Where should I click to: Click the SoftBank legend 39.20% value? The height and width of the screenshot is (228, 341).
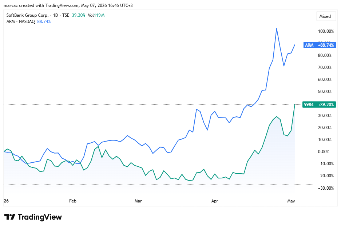tap(79, 15)
